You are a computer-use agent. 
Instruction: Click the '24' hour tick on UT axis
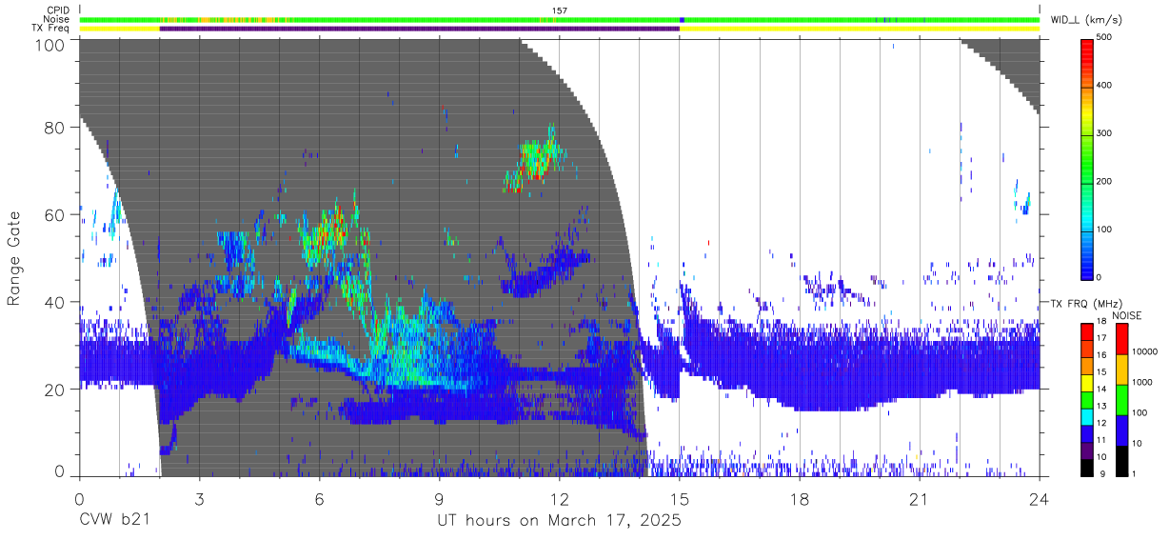tap(1039, 498)
